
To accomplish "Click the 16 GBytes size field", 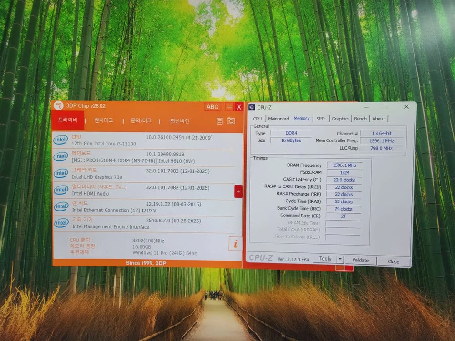I will (291, 140).
